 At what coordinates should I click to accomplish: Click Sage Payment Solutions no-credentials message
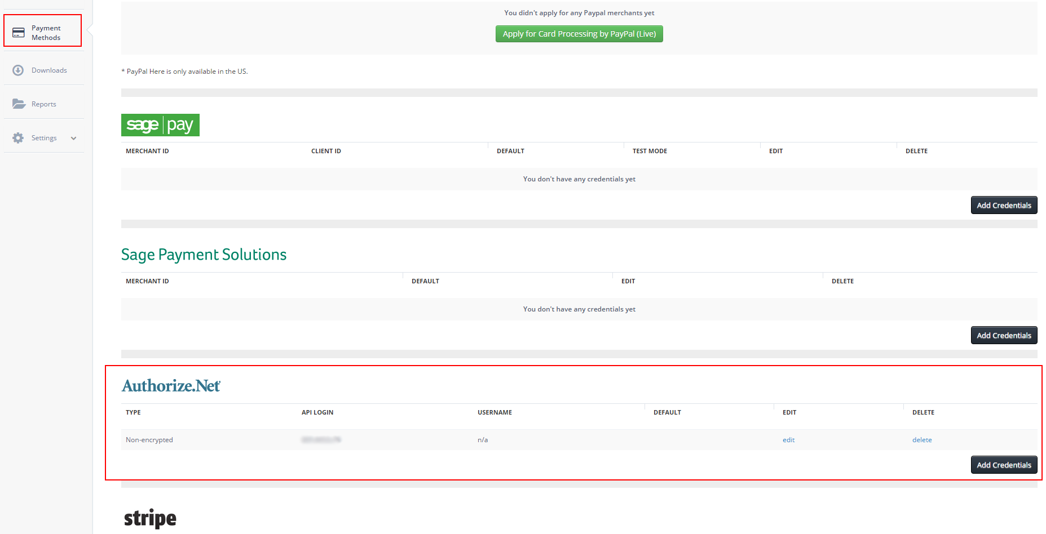pyautogui.click(x=579, y=309)
